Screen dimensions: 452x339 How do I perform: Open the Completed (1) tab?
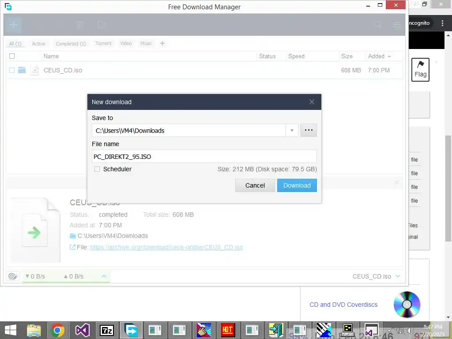pyautogui.click(x=71, y=44)
